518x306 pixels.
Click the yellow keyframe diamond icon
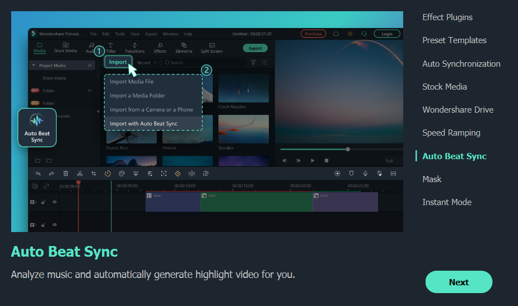(x=178, y=174)
